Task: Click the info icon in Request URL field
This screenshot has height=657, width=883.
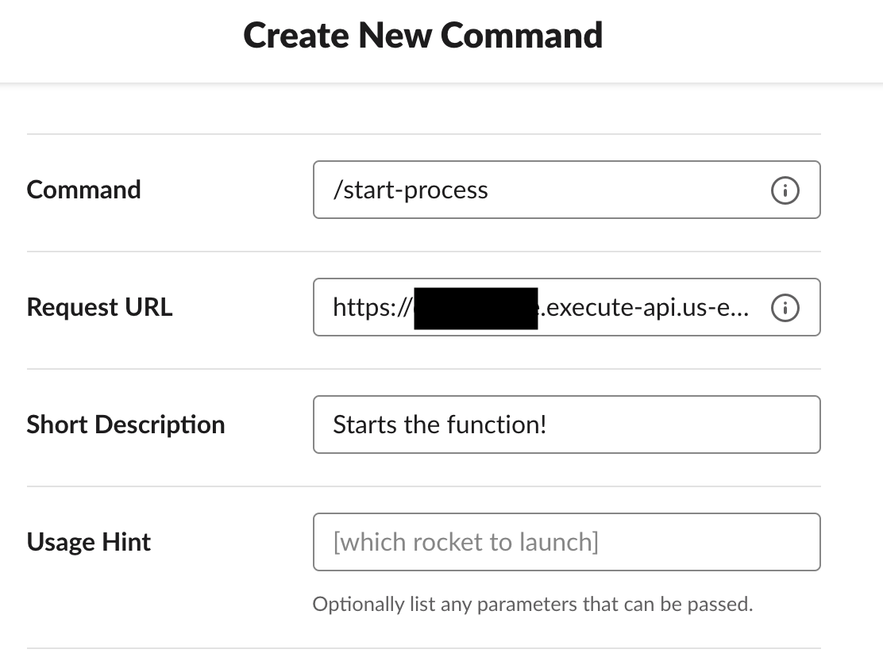Action: tap(785, 308)
